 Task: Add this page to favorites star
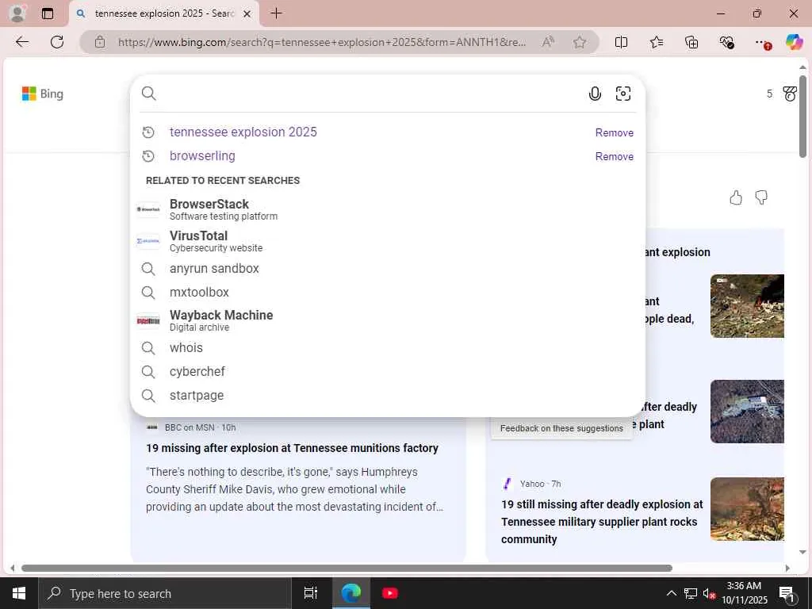[x=580, y=42]
